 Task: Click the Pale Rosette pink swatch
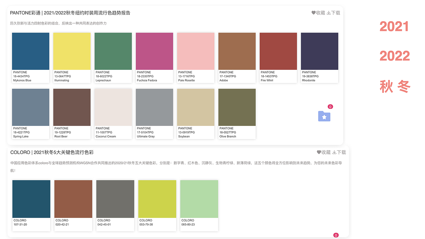(x=196, y=51)
